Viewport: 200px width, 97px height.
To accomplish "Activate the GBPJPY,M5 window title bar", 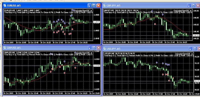I will pos(145,5).
